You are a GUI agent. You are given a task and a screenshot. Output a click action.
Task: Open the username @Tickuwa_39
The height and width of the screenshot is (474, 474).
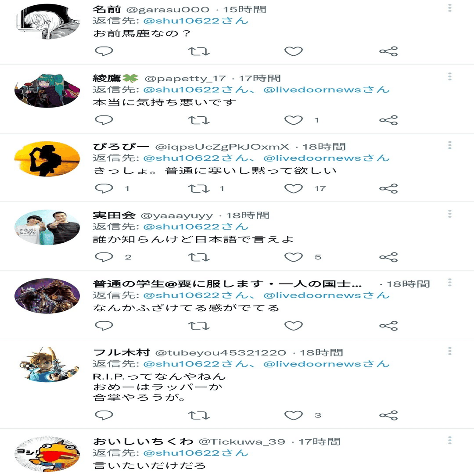[242, 442]
